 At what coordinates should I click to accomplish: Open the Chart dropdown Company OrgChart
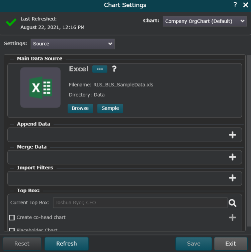pyautogui.click(x=205, y=21)
